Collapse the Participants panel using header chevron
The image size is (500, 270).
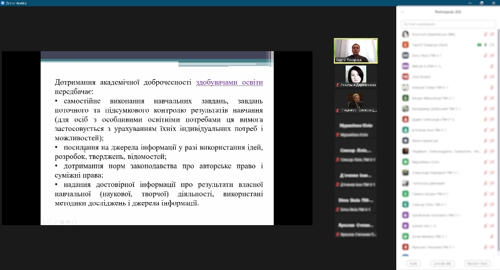click(402, 12)
